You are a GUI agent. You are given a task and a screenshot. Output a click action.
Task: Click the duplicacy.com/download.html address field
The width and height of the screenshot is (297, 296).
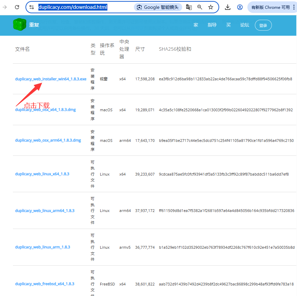click(x=73, y=7)
